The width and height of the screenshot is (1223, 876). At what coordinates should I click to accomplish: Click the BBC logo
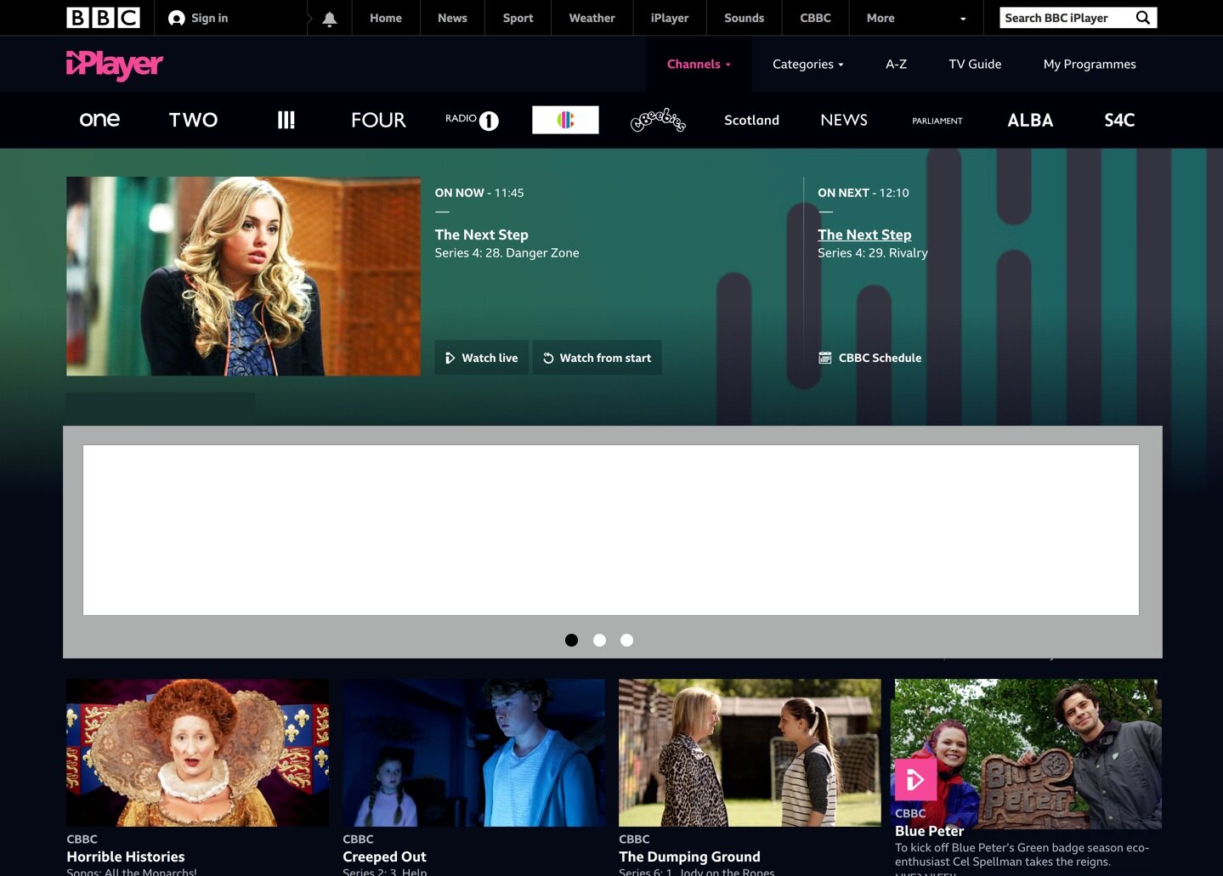[103, 18]
